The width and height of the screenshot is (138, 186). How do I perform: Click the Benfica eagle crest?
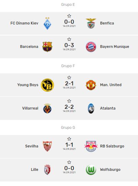click(91, 23)
